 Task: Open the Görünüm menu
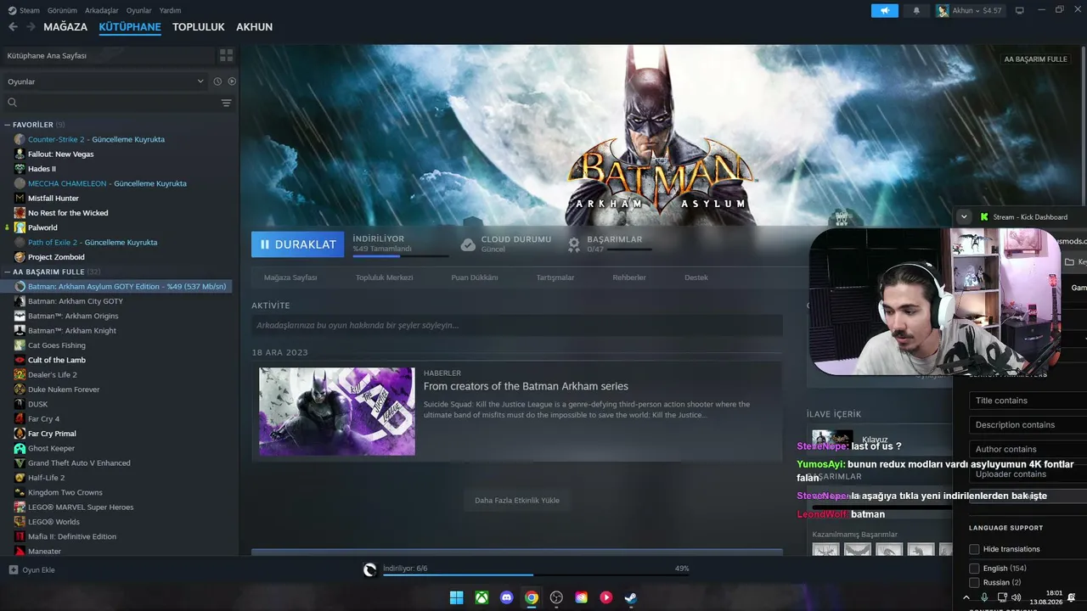pyautogui.click(x=62, y=10)
